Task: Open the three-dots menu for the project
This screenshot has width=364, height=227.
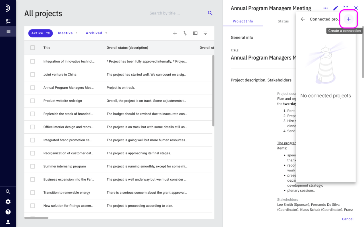Action: click(x=326, y=8)
